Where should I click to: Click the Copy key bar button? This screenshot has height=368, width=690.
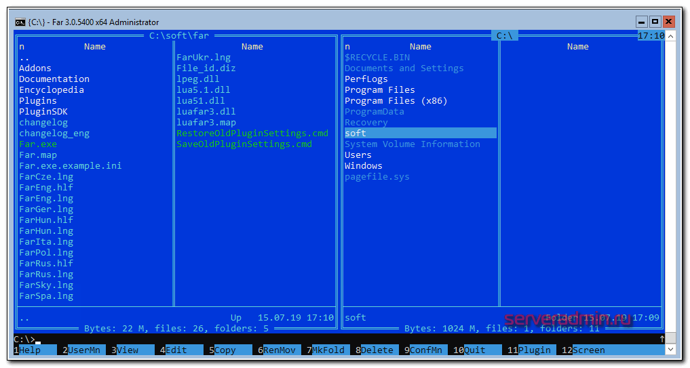pyautogui.click(x=225, y=350)
